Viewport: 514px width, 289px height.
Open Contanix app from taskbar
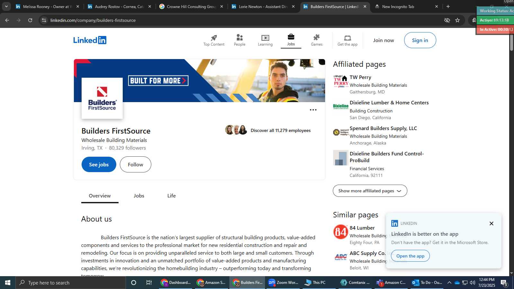click(355, 283)
